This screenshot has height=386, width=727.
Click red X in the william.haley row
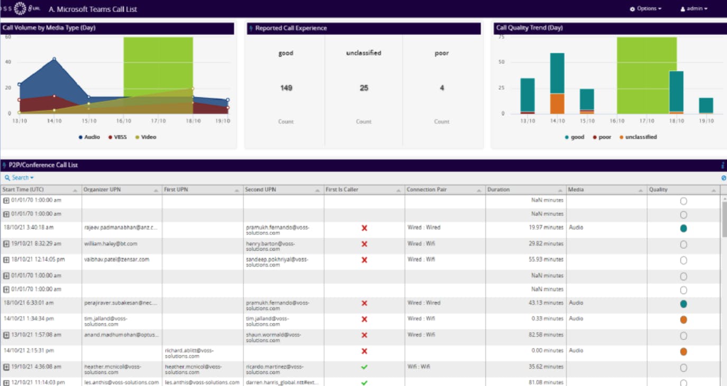pos(364,244)
